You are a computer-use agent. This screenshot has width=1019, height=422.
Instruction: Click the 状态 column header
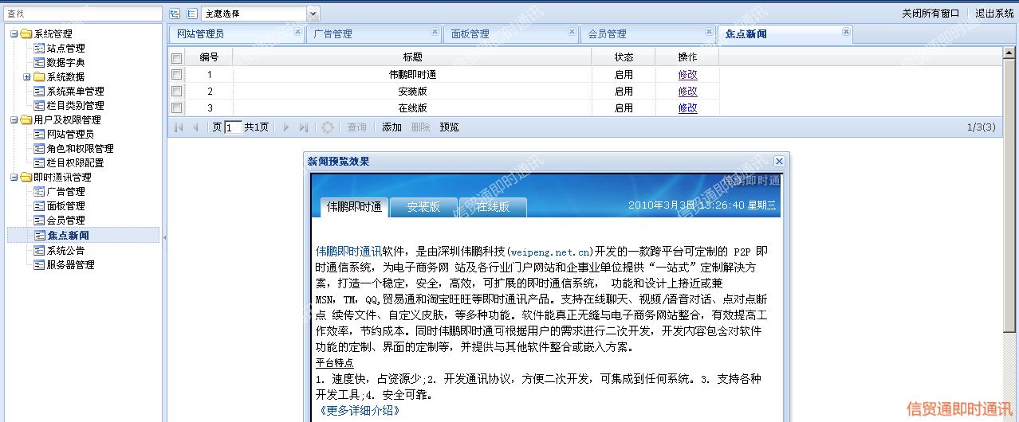click(x=624, y=57)
